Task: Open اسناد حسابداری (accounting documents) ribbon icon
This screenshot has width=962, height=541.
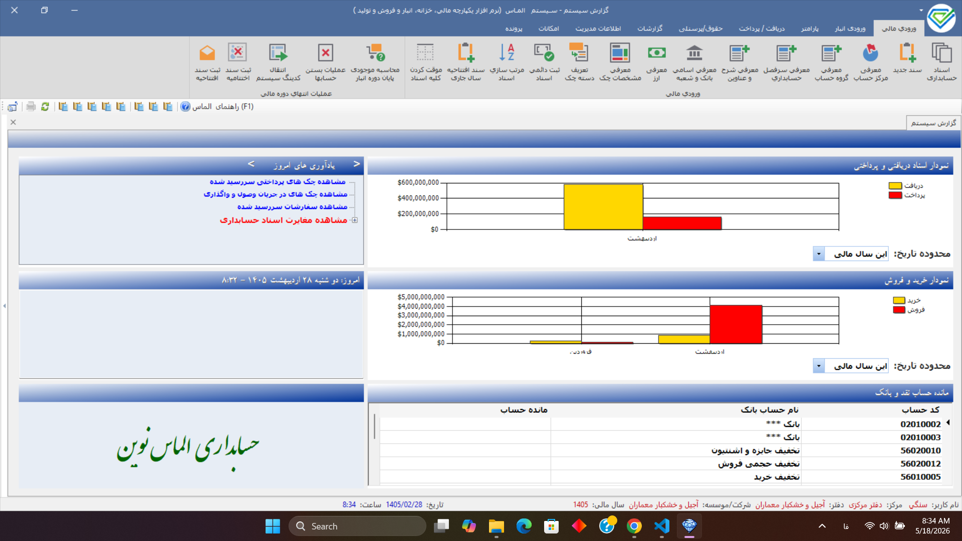Action: coord(941,62)
